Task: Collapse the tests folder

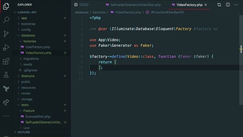Action: [x=25, y=105]
